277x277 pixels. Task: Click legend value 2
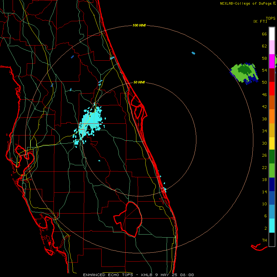click(x=265, y=228)
